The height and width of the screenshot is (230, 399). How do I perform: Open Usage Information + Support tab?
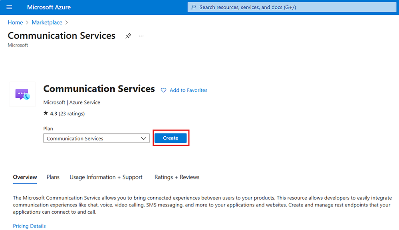click(106, 177)
